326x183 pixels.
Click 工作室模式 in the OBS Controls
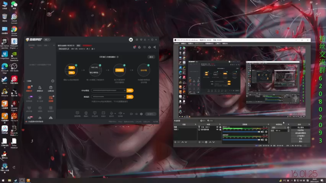[x=301, y=136]
